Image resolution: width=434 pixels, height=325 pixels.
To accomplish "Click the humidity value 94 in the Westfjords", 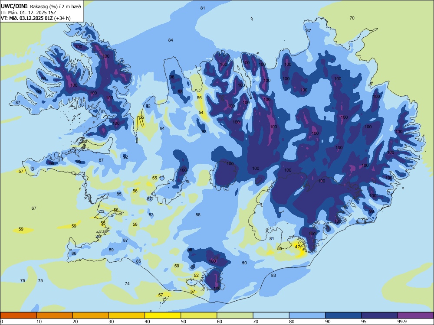I will (39, 92).
